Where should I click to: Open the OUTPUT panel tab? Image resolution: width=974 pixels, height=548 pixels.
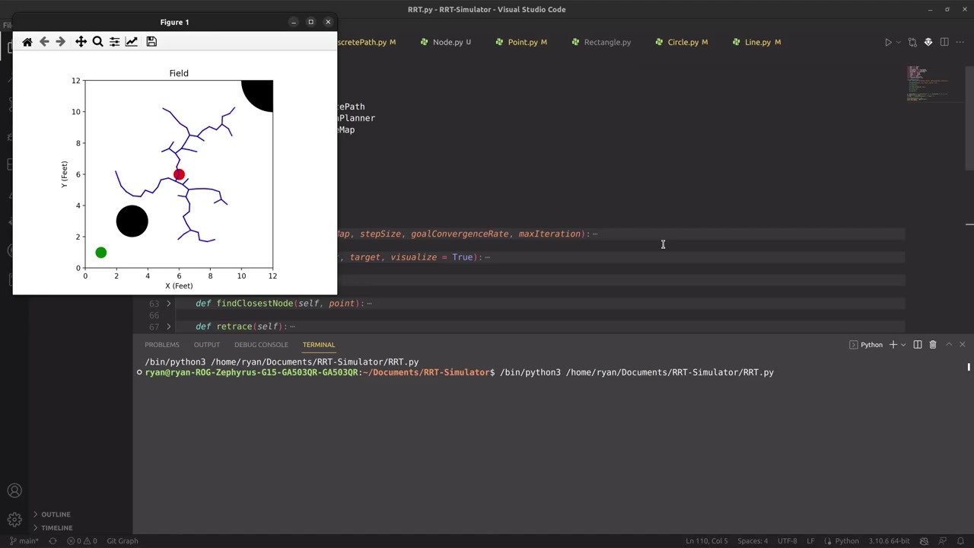click(x=207, y=345)
